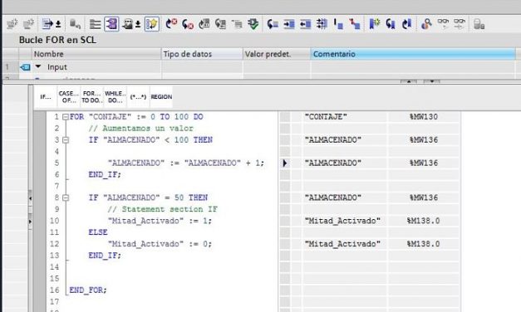Viewport: 521px width, 312px height.
Task: Click the up arrow on the interface pane splitter
Action: (409, 81)
